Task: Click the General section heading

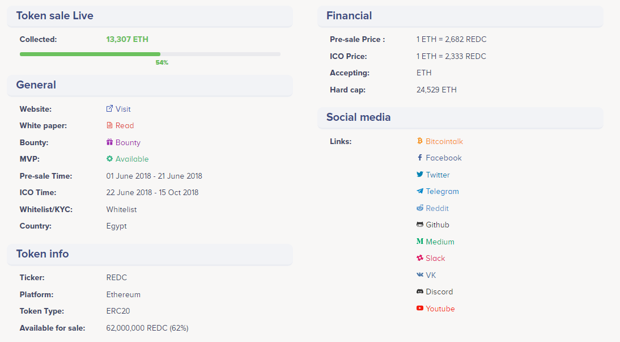Action: pyautogui.click(x=36, y=85)
